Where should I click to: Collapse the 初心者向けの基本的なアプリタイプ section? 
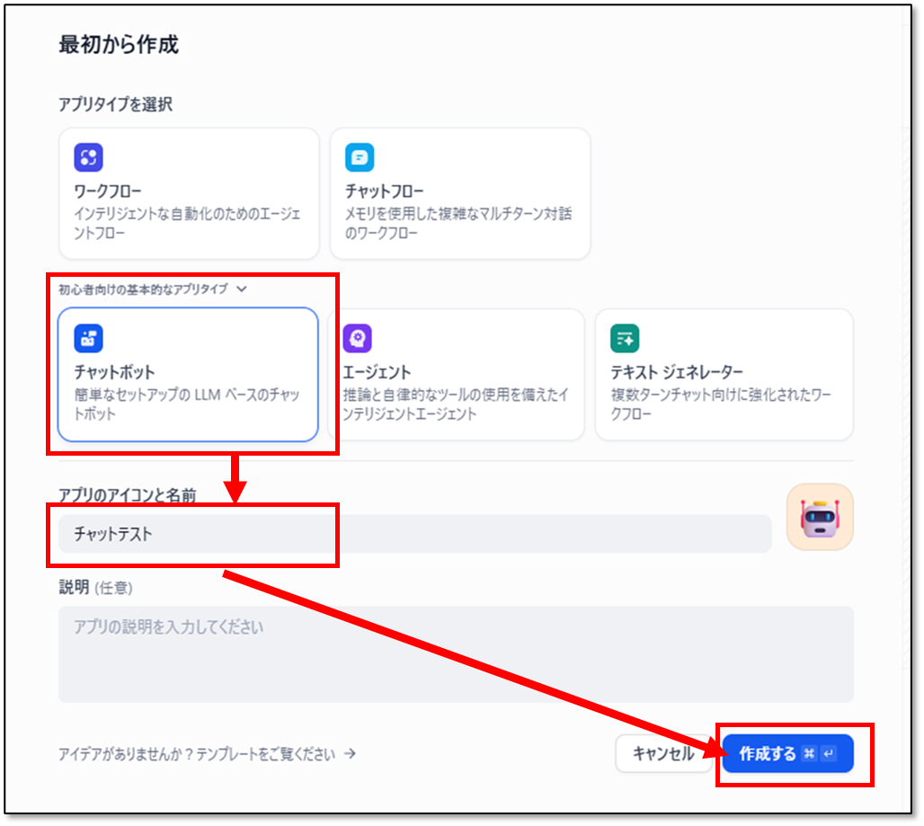(152, 289)
